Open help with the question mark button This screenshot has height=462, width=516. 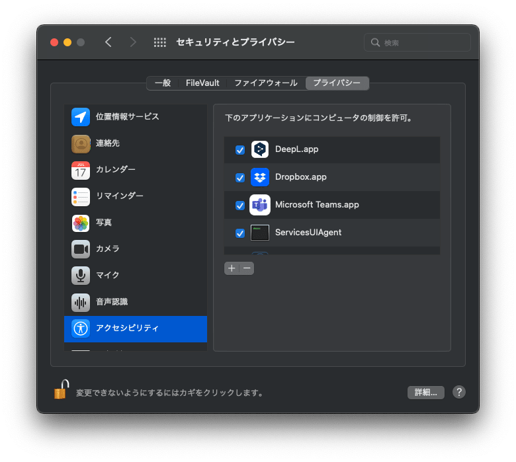[x=459, y=392]
